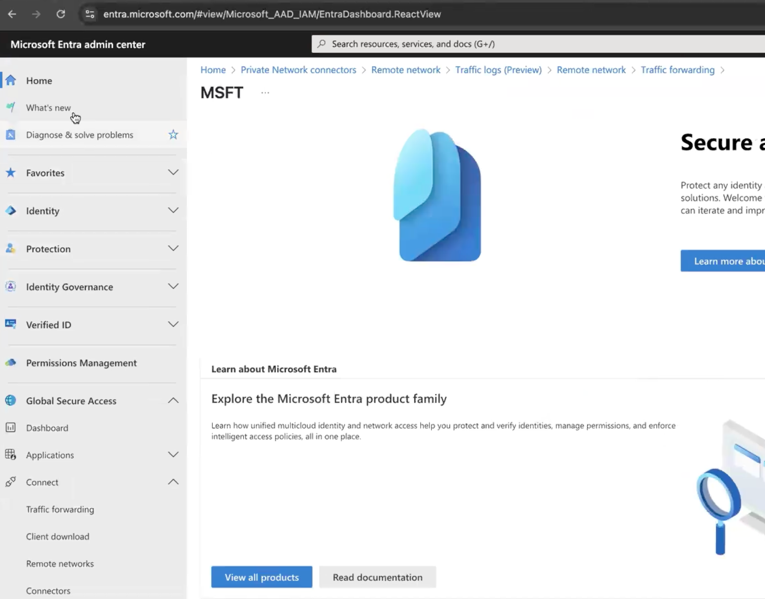
Task: Expand the Favorites section chevron
Action: pyautogui.click(x=173, y=172)
